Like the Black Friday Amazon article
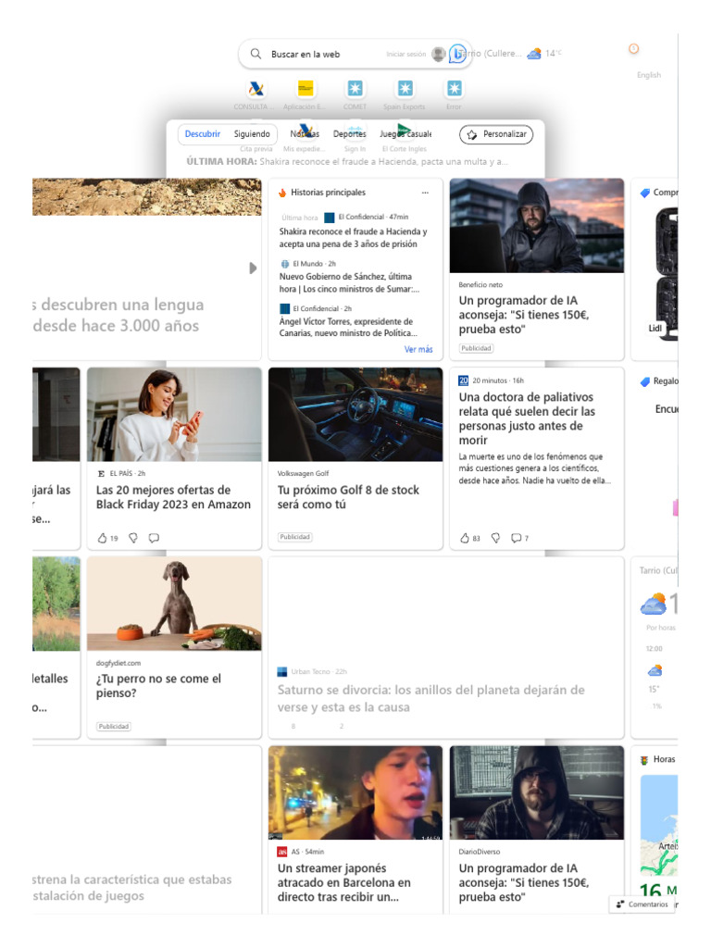This screenshot has height=948, width=711. 102,538
